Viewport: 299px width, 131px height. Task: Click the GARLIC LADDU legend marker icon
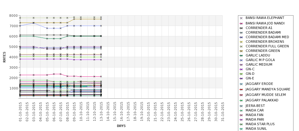241,56
